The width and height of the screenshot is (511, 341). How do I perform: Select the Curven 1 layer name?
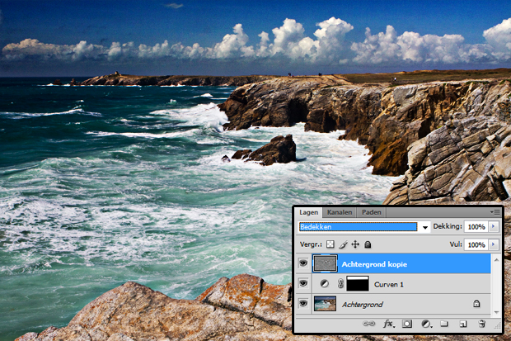coord(389,285)
